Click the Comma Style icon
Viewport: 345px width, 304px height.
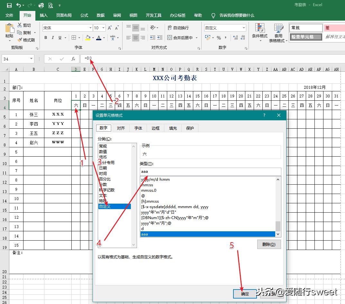tap(226, 38)
